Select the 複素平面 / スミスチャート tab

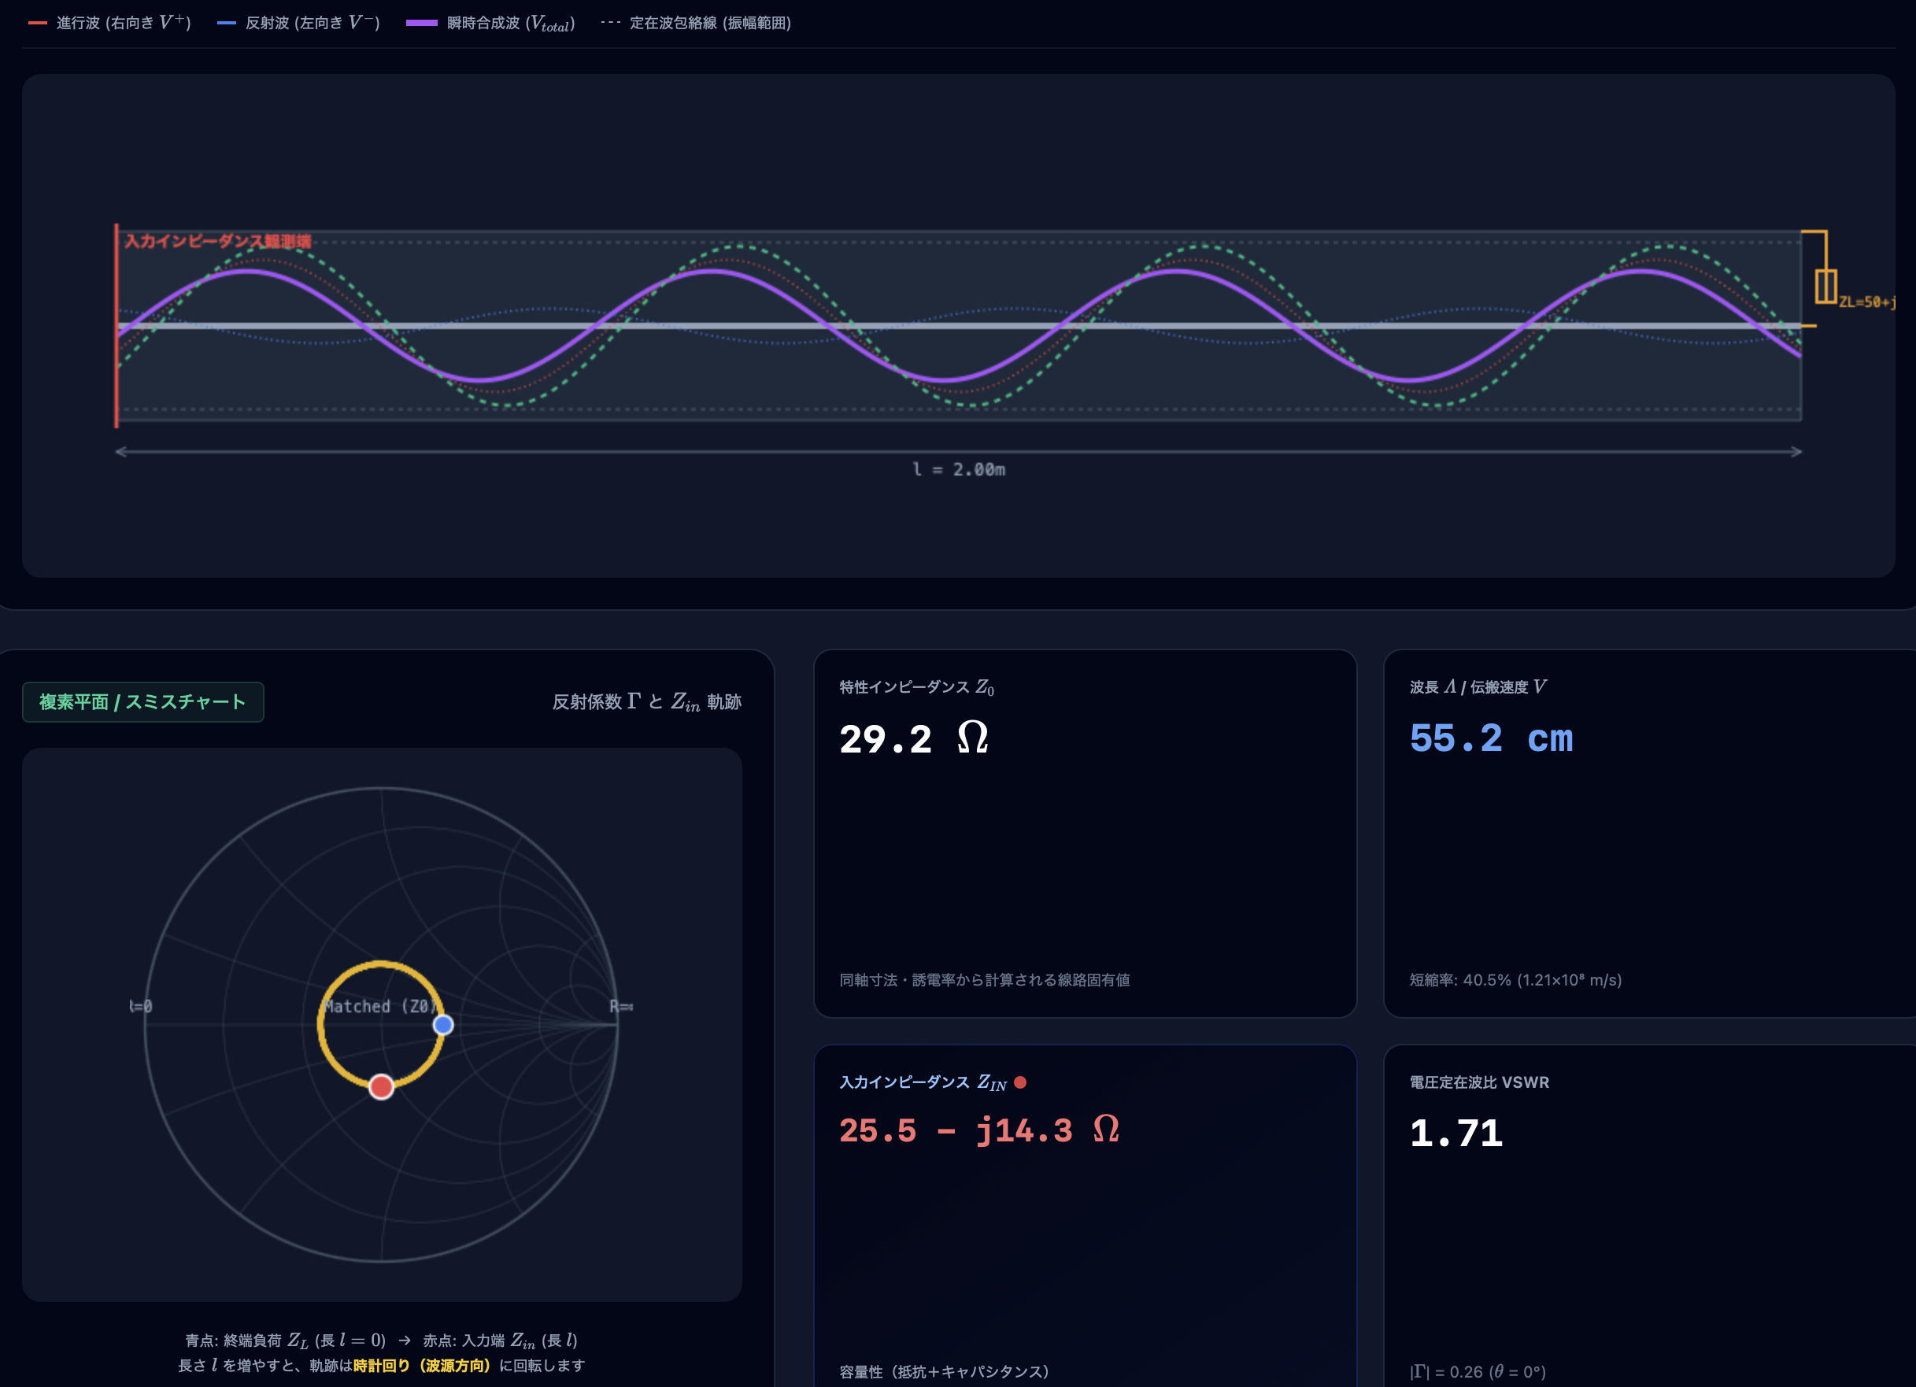pyautogui.click(x=142, y=702)
